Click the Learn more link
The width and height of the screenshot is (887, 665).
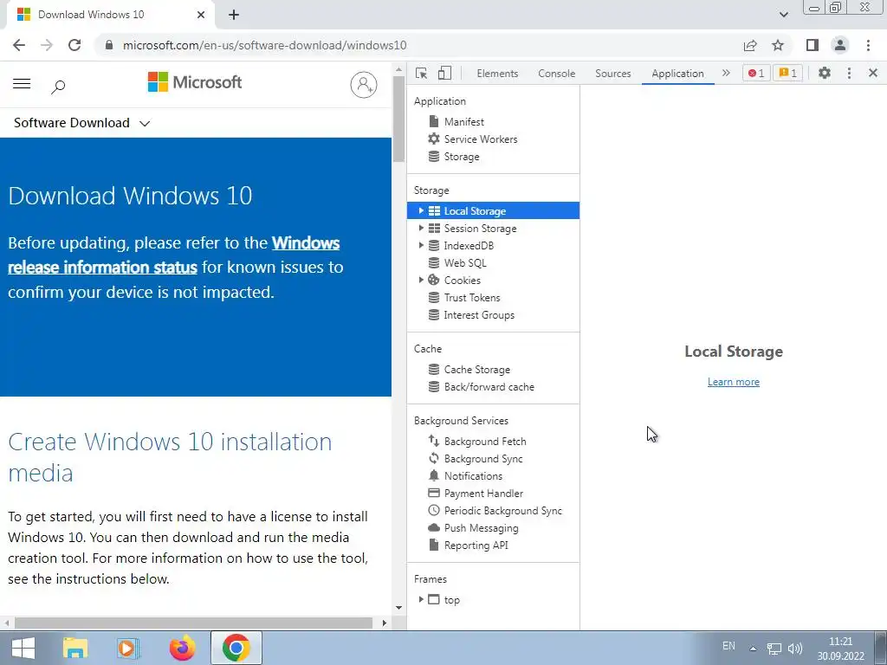(733, 382)
